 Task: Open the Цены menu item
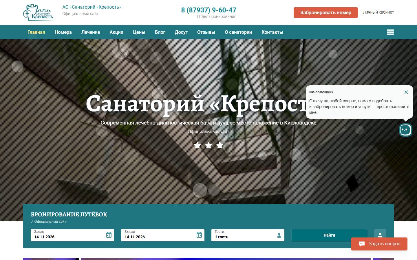139,32
